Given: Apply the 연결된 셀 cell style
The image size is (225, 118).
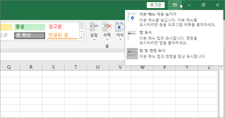Looking at the screenshot, I should [62, 36].
